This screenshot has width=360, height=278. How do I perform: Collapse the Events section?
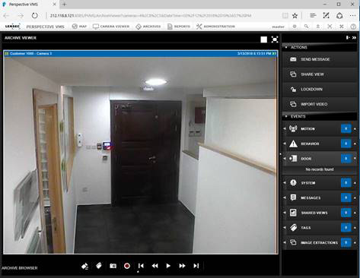pos(286,116)
